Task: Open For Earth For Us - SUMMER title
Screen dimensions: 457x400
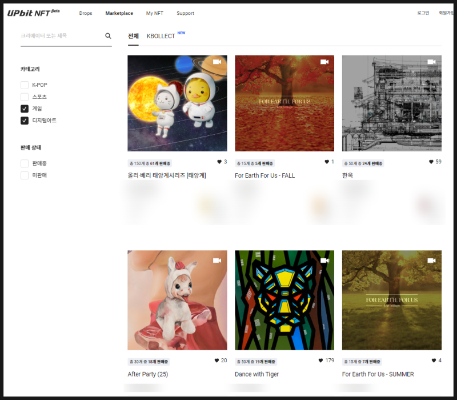Action: coord(378,374)
